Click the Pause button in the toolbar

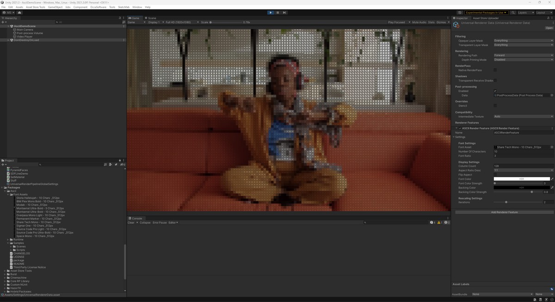(277, 12)
